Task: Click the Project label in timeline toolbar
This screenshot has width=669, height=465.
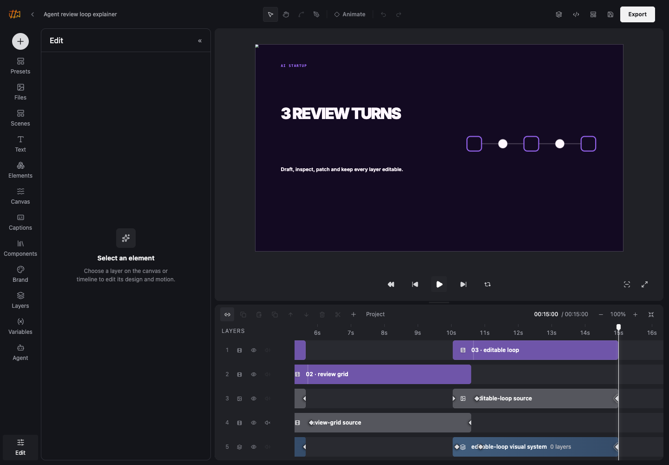Action: 375,314
